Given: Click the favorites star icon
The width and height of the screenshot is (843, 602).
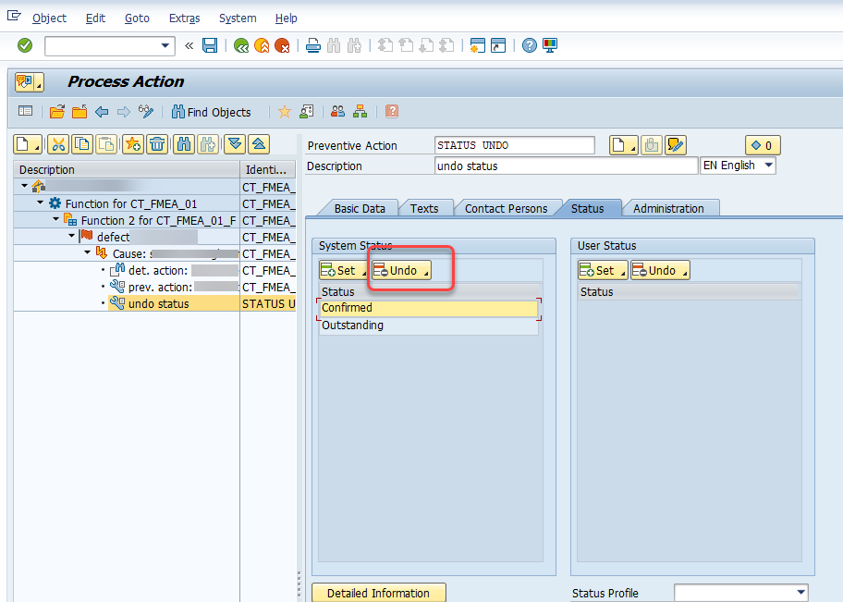Looking at the screenshot, I should pos(285,112).
